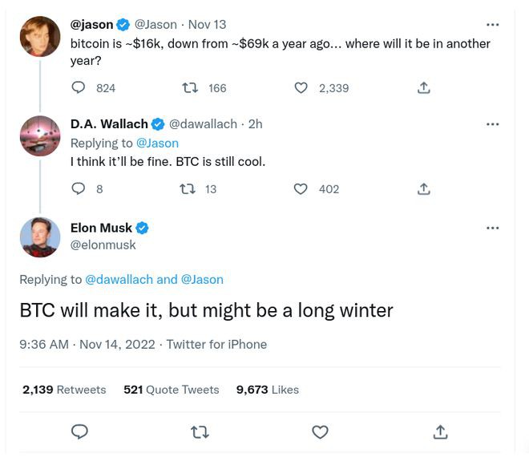
Task: Like @jason's bitcoin tweet with 2,339 likes
Action: (301, 88)
